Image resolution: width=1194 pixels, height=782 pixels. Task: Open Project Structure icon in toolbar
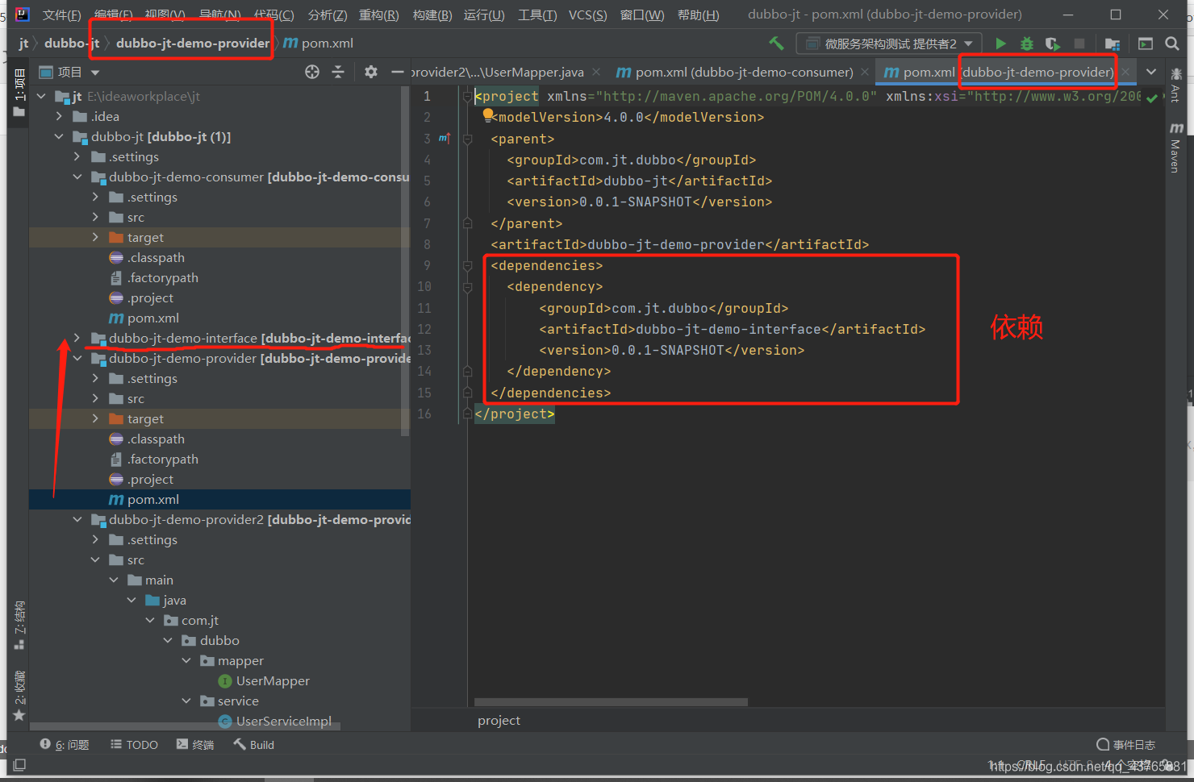point(1113,44)
